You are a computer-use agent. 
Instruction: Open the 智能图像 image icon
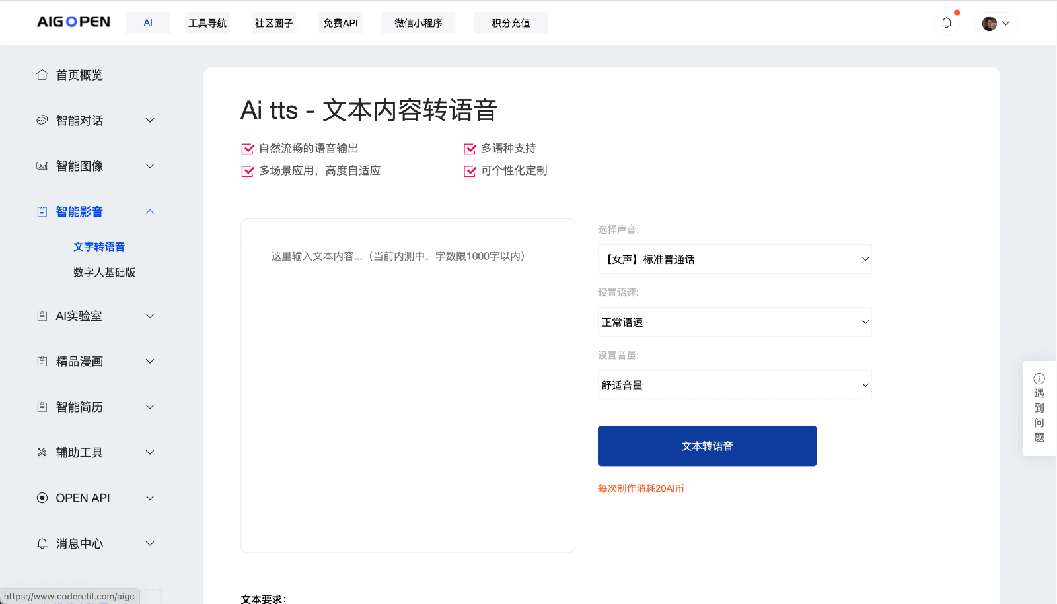42,166
